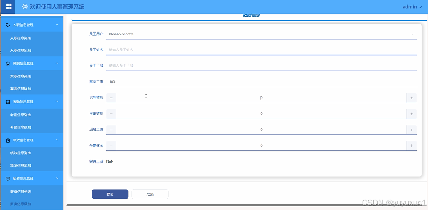Click the 员工用户 label

click(96, 34)
